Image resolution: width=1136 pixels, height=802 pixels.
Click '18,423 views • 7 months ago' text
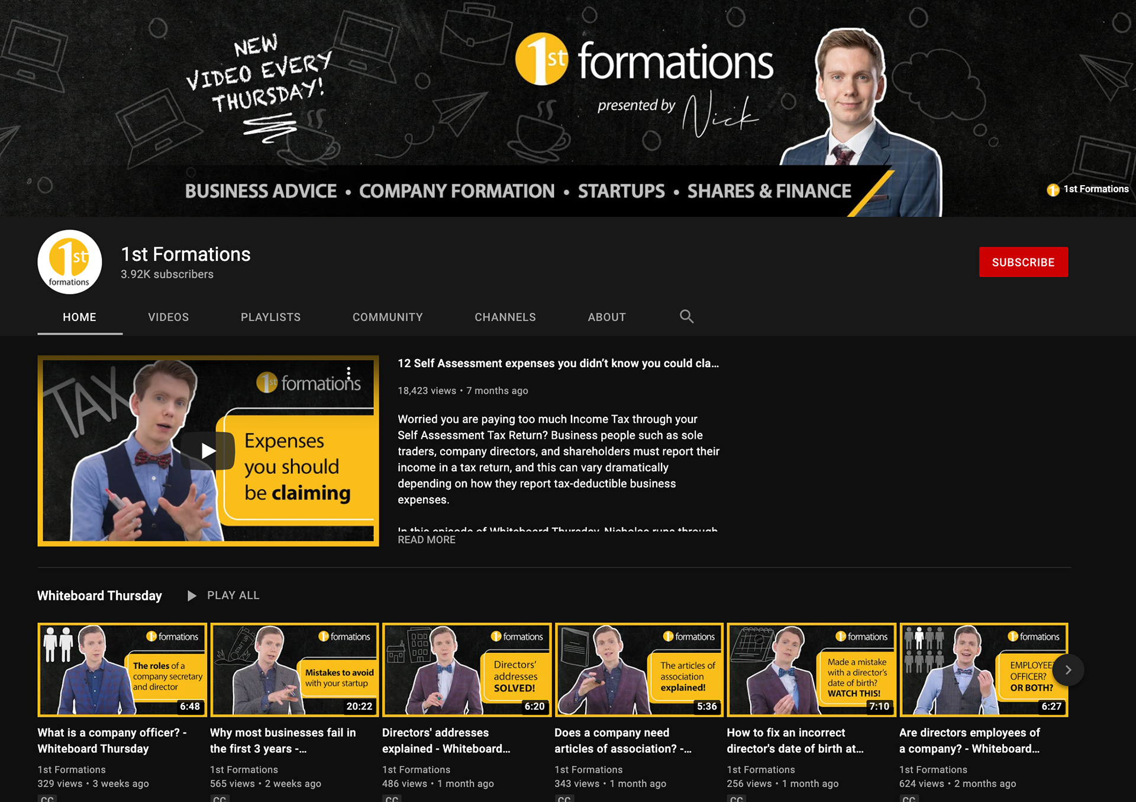click(x=463, y=390)
